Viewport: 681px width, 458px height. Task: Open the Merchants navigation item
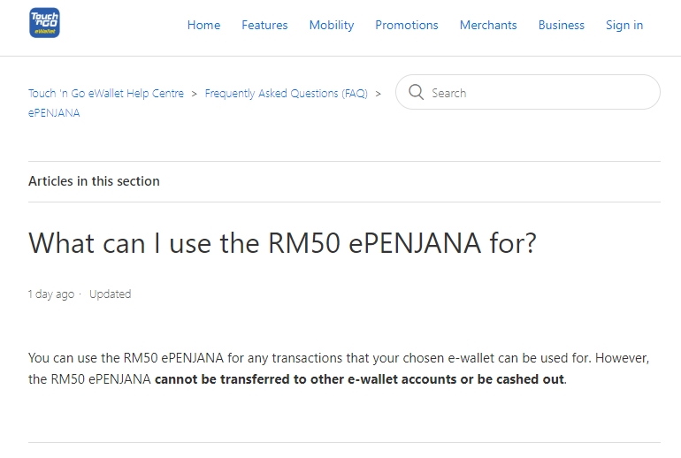488,25
